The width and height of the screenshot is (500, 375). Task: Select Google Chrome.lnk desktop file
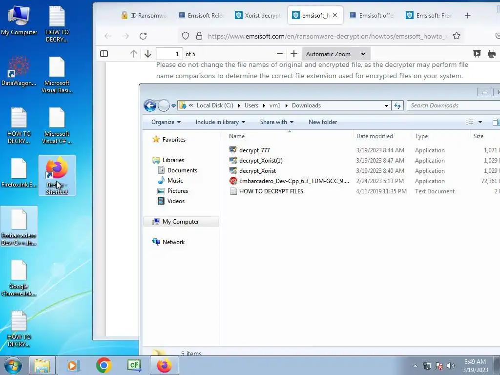click(x=19, y=278)
